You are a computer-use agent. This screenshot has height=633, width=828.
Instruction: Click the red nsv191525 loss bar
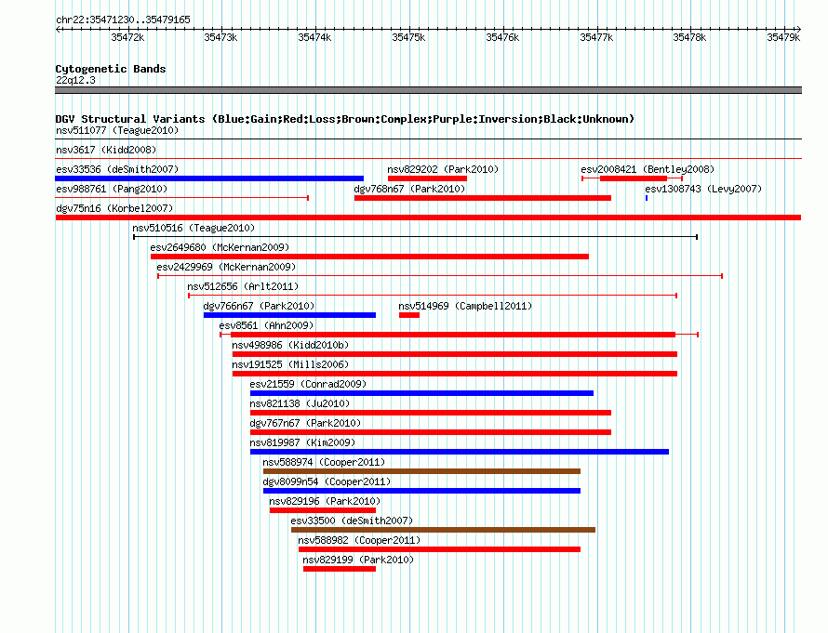pyautogui.click(x=455, y=374)
